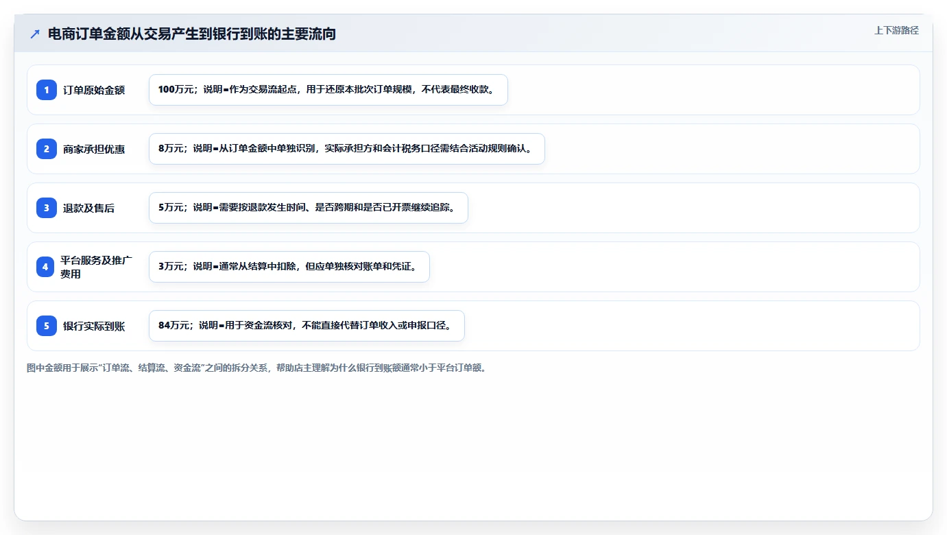Click the 上下游路径 label in the header
Viewport: 947px width, 535px height.
point(896,30)
